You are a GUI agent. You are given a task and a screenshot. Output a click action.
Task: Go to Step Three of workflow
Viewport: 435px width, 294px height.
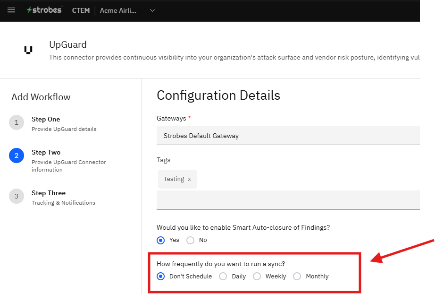coord(49,193)
